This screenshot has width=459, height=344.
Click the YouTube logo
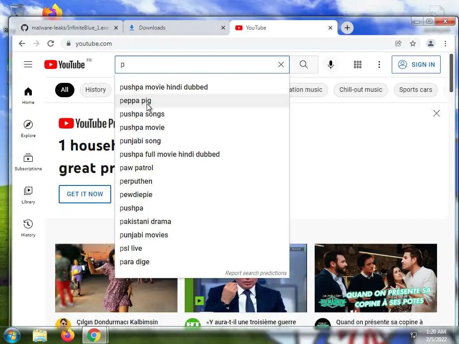(x=65, y=64)
